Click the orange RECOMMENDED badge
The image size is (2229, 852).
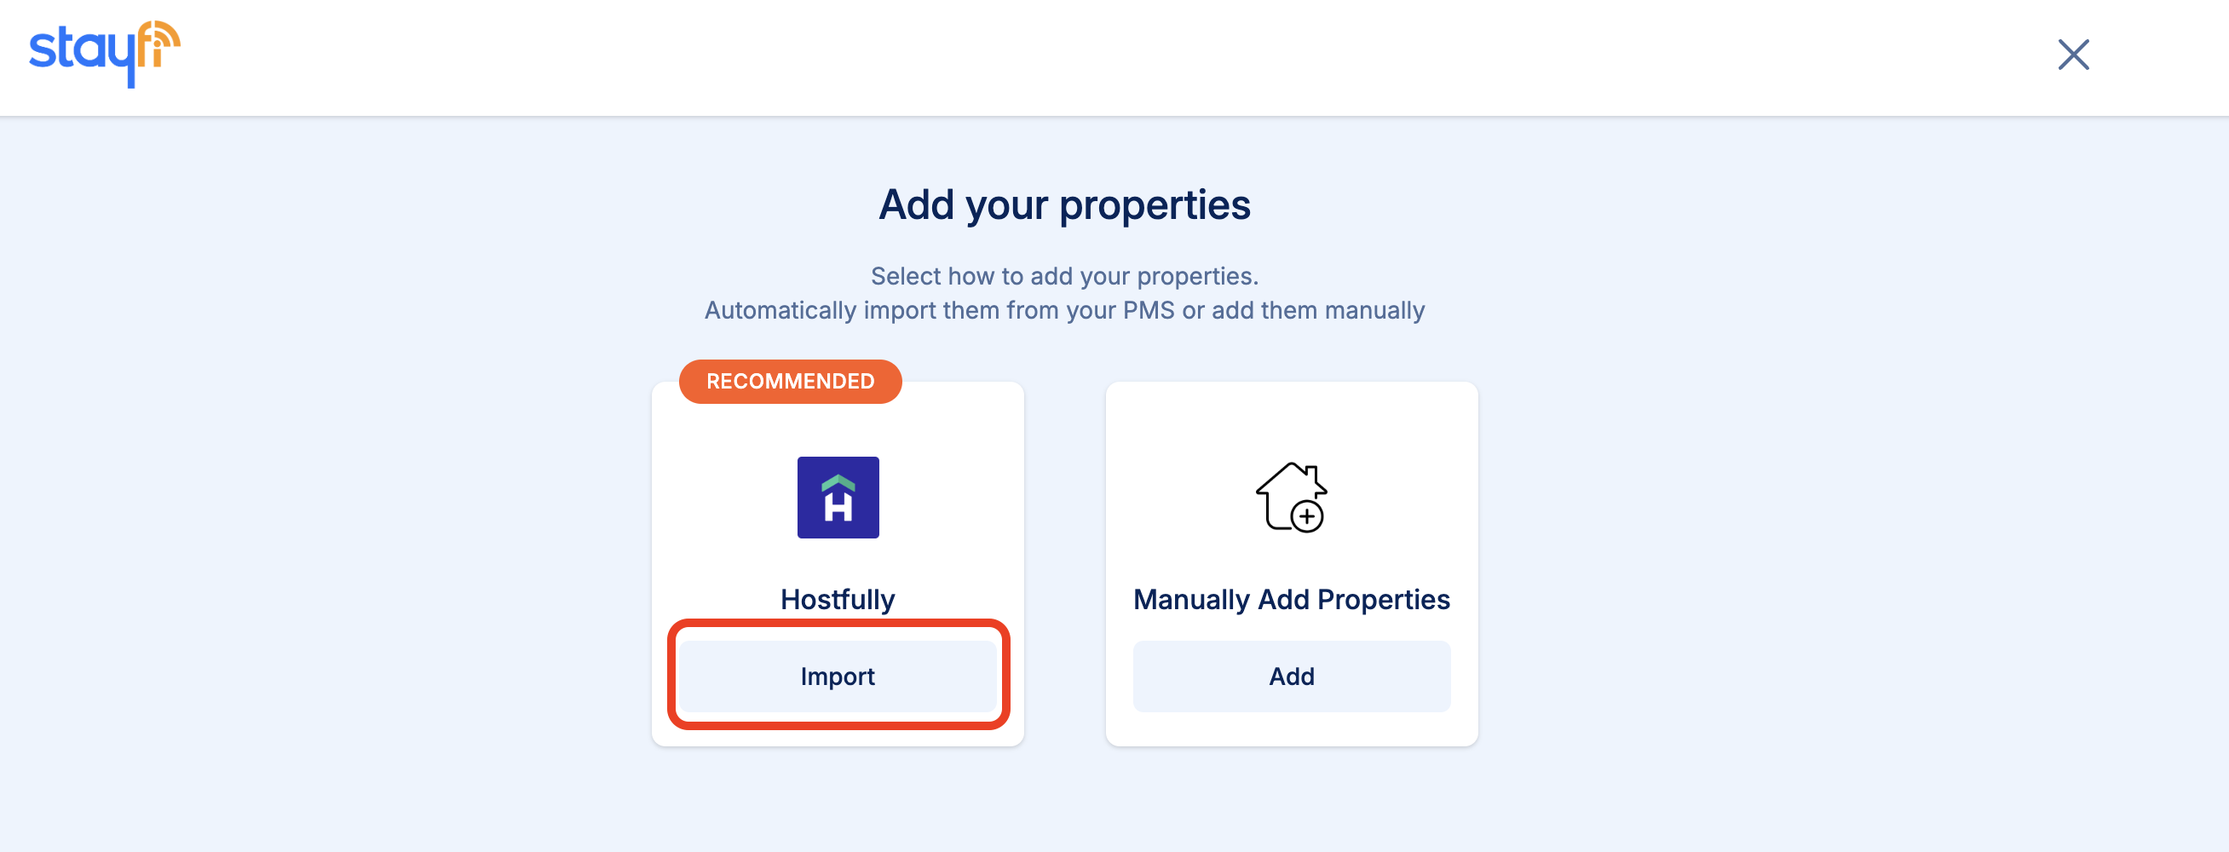789,382
